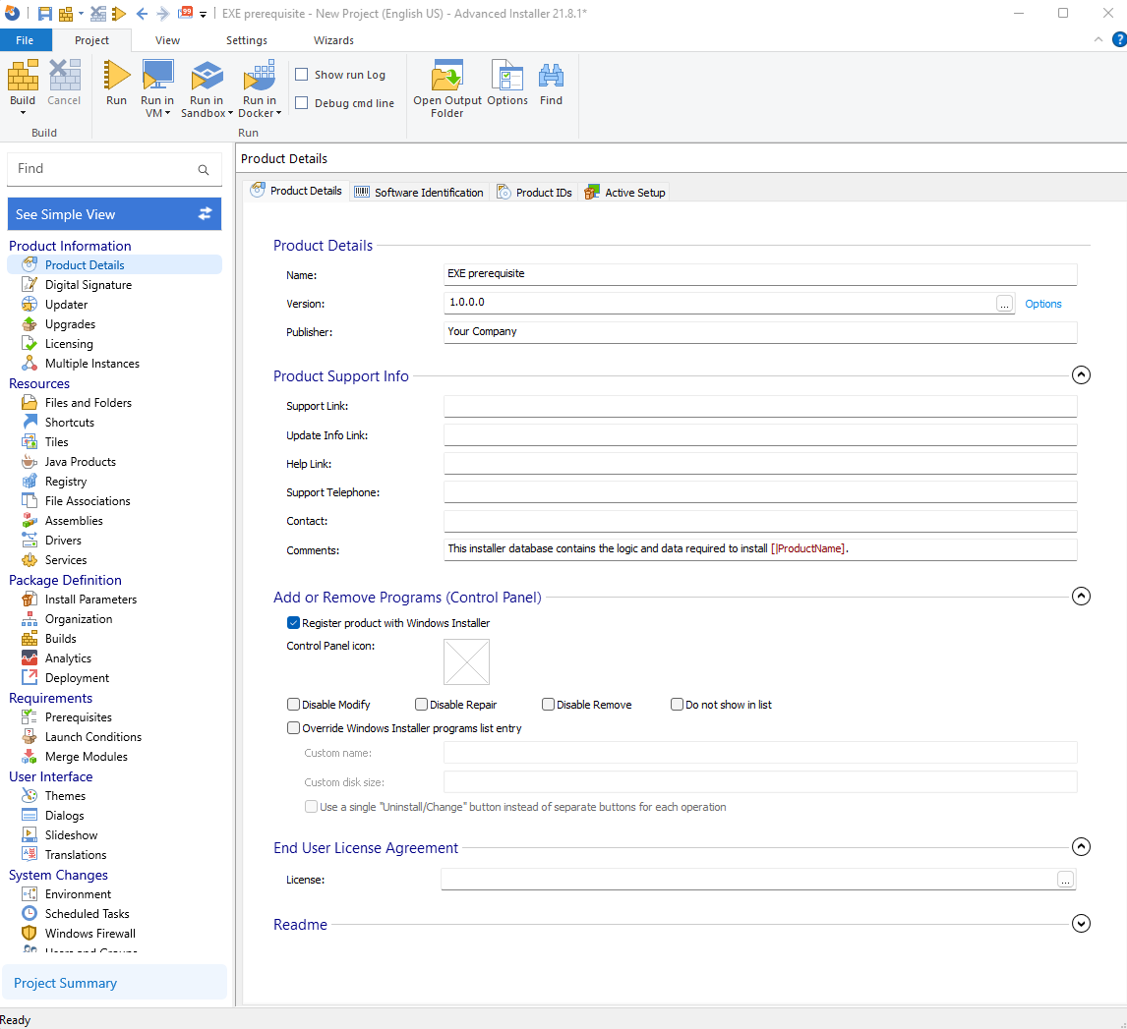Collapse the ribbon with the caret icon
The image size is (1127, 1029).
1098,40
